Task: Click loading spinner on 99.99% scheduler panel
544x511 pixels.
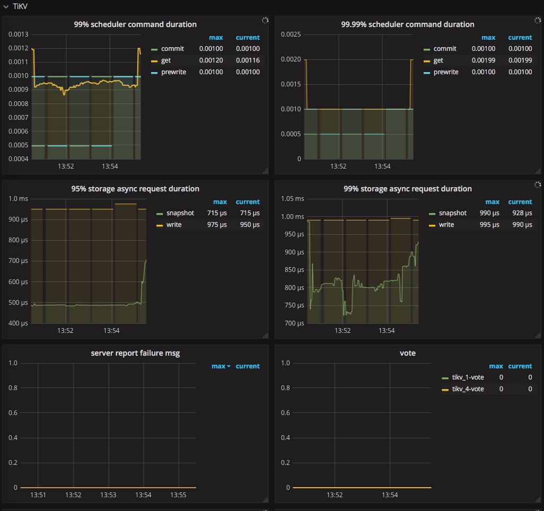Action: point(538,21)
